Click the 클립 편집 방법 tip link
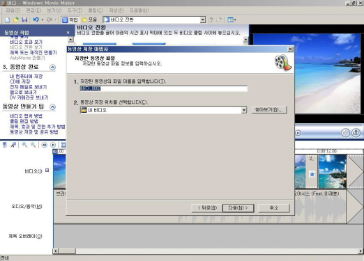 [24, 121]
